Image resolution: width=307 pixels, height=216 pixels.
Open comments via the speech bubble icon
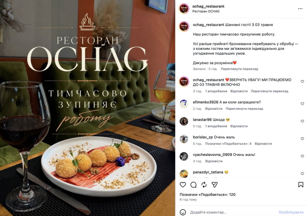coord(193,184)
